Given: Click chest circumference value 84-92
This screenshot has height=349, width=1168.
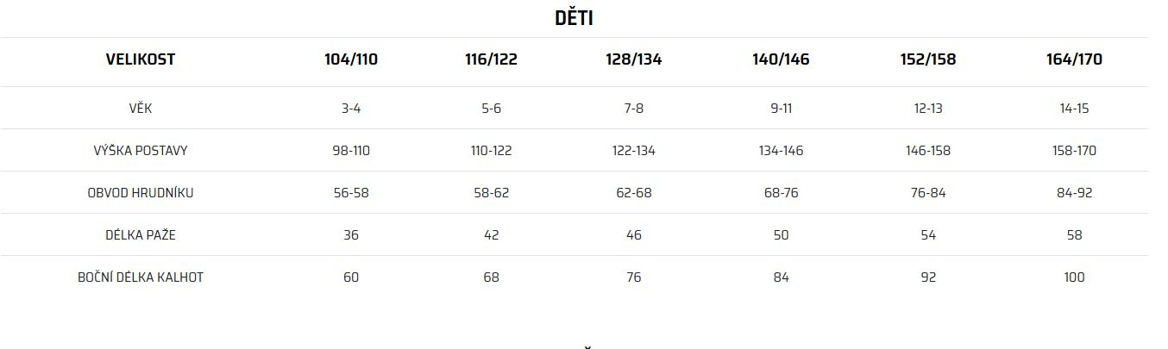Looking at the screenshot, I should click(x=1074, y=193).
